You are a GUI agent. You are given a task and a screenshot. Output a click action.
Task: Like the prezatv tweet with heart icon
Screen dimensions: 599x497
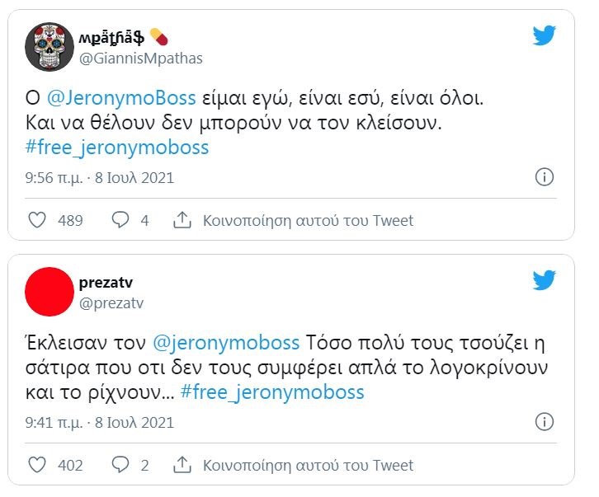click(x=37, y=465)
